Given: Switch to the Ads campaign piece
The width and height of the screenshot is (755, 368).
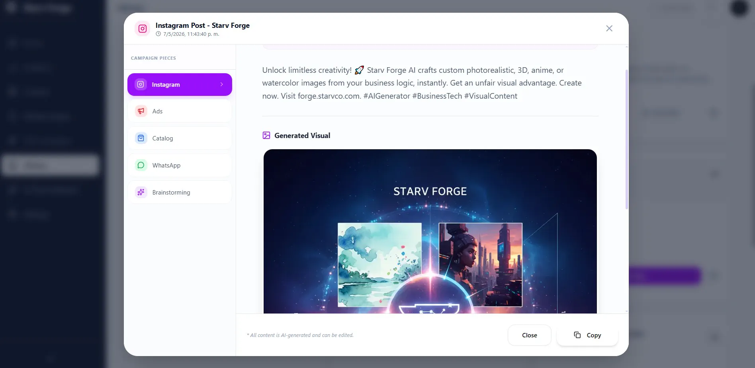Looking at the screenshot, I should point(180,111).
